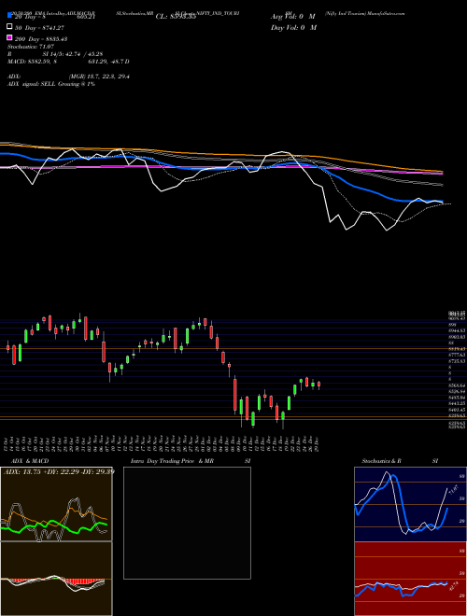
Task: Click the red RSI sub-chart
Action: pos(410,579)
